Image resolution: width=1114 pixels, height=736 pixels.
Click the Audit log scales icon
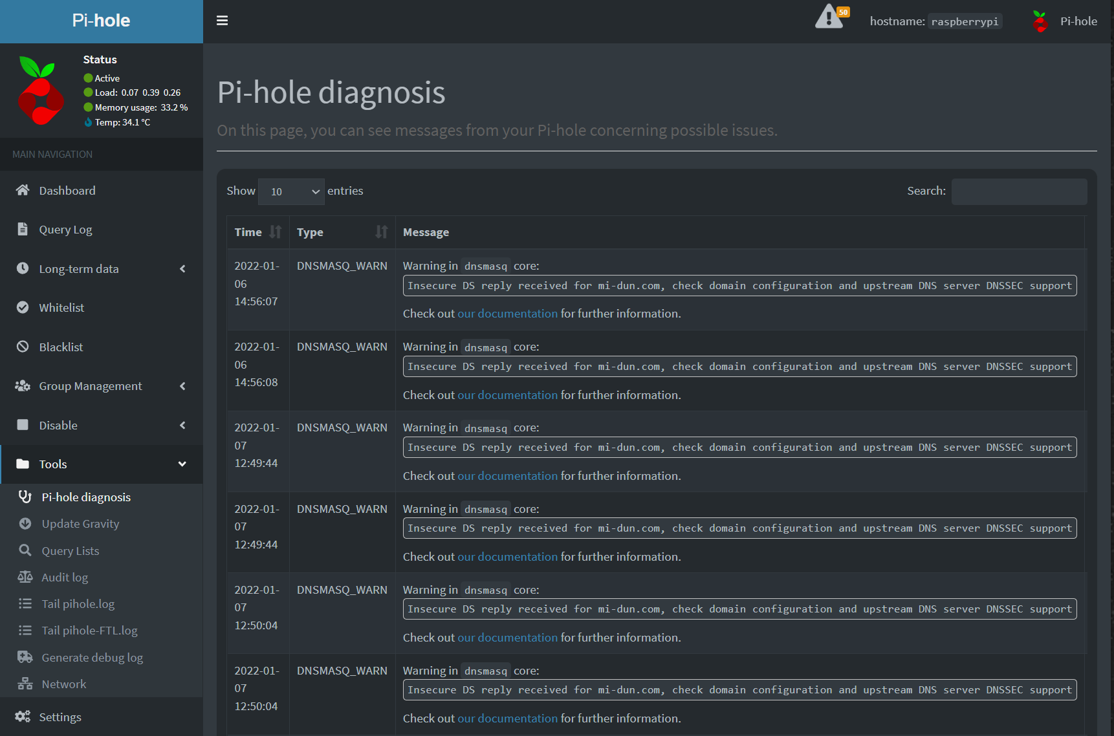tap(25, 577)
